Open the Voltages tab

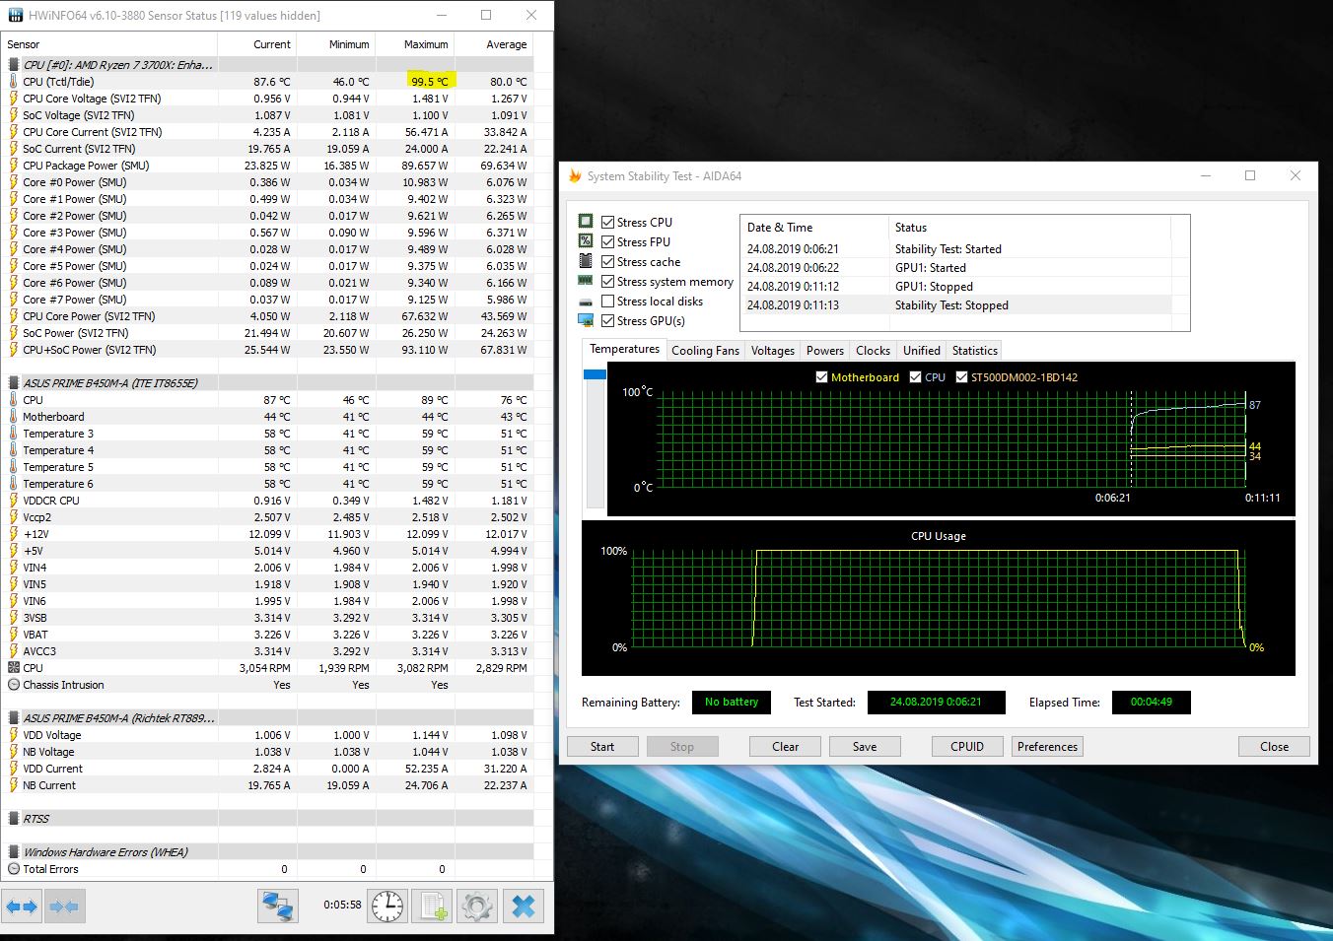[x=773, y=351]
